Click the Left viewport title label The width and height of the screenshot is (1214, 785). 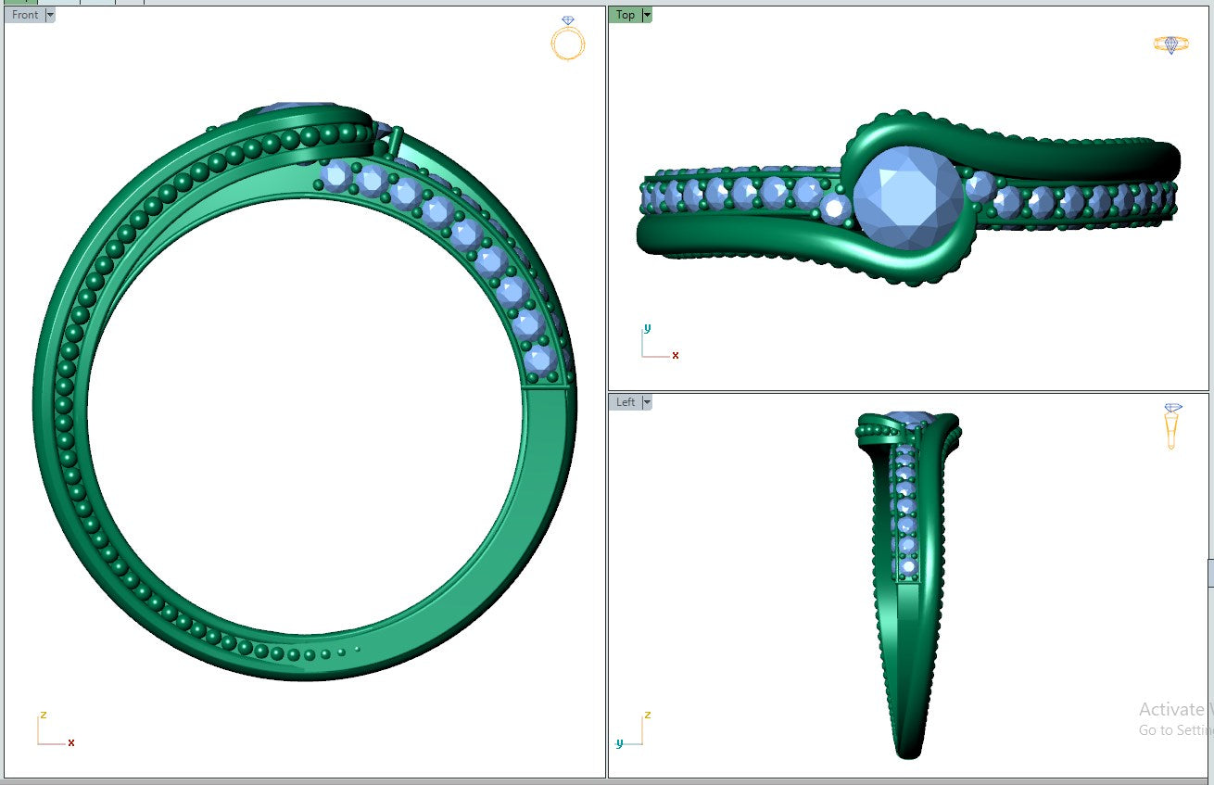point(626,402)
